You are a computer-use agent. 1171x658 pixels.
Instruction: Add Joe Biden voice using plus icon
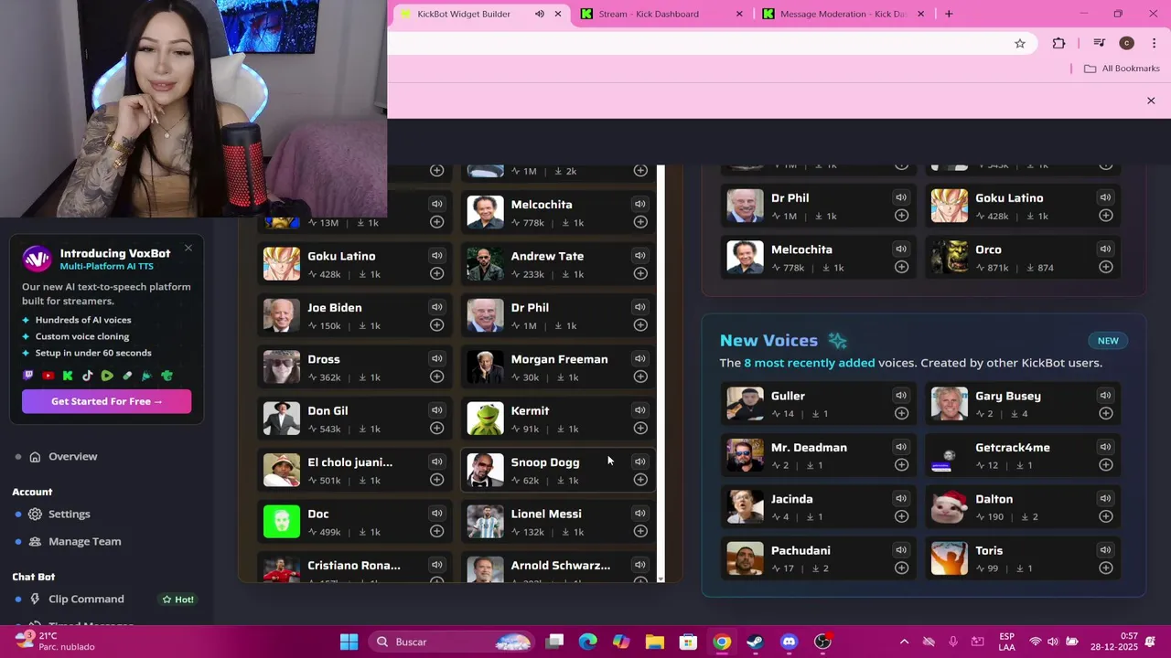point(437,325)
